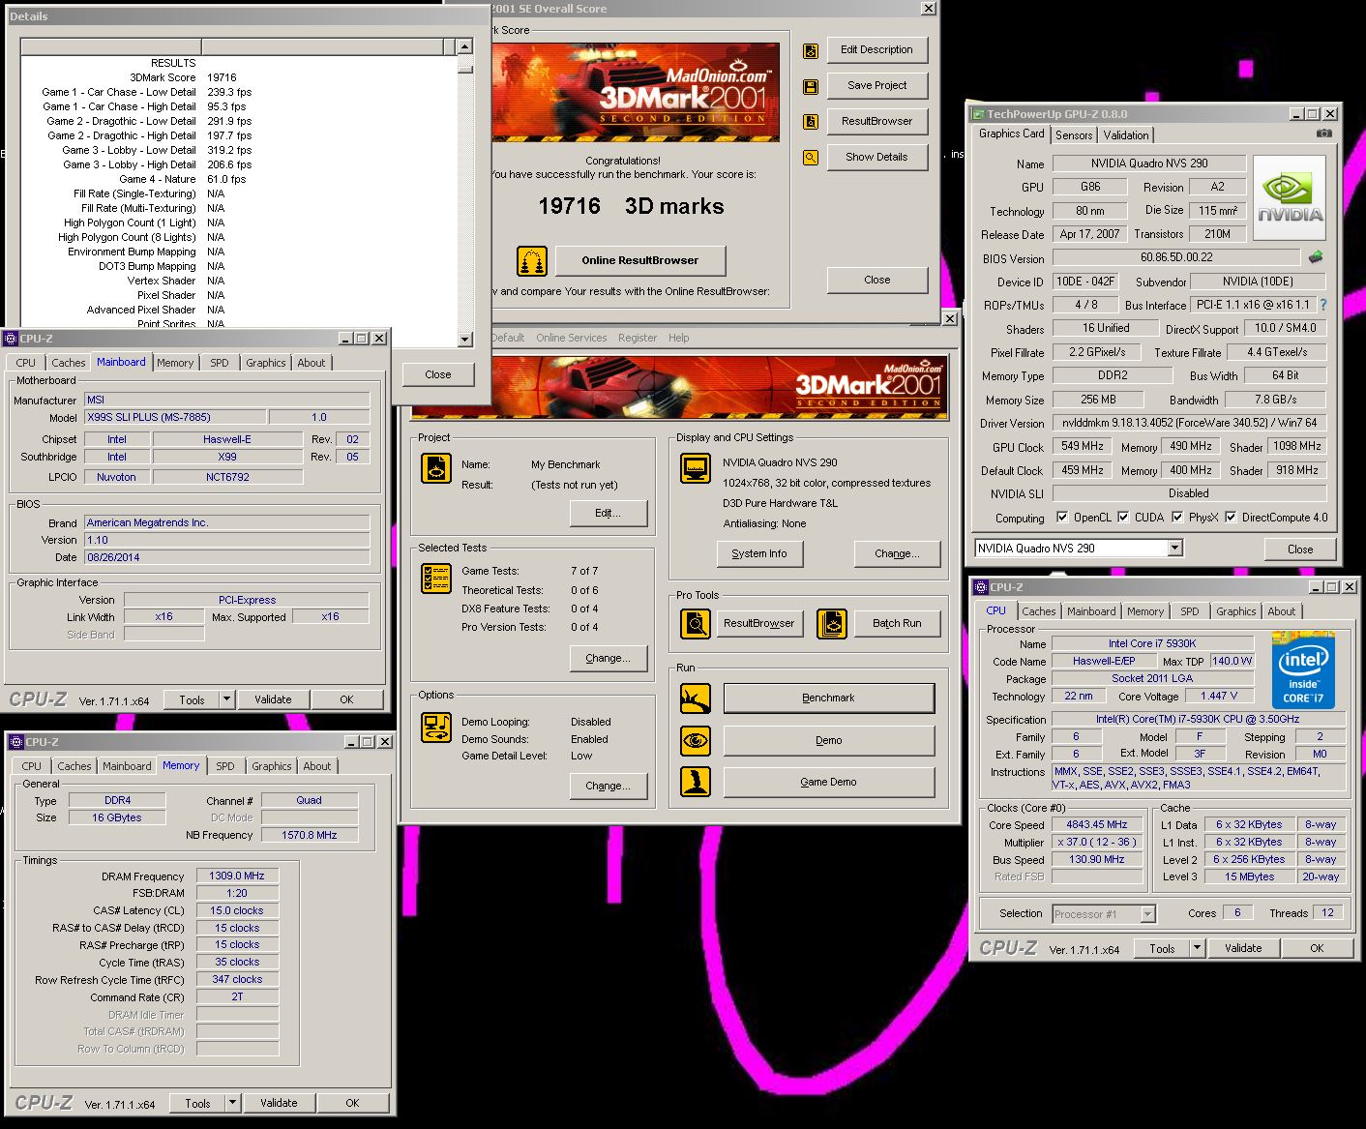Click Change... button in Options section

point(609,786)
